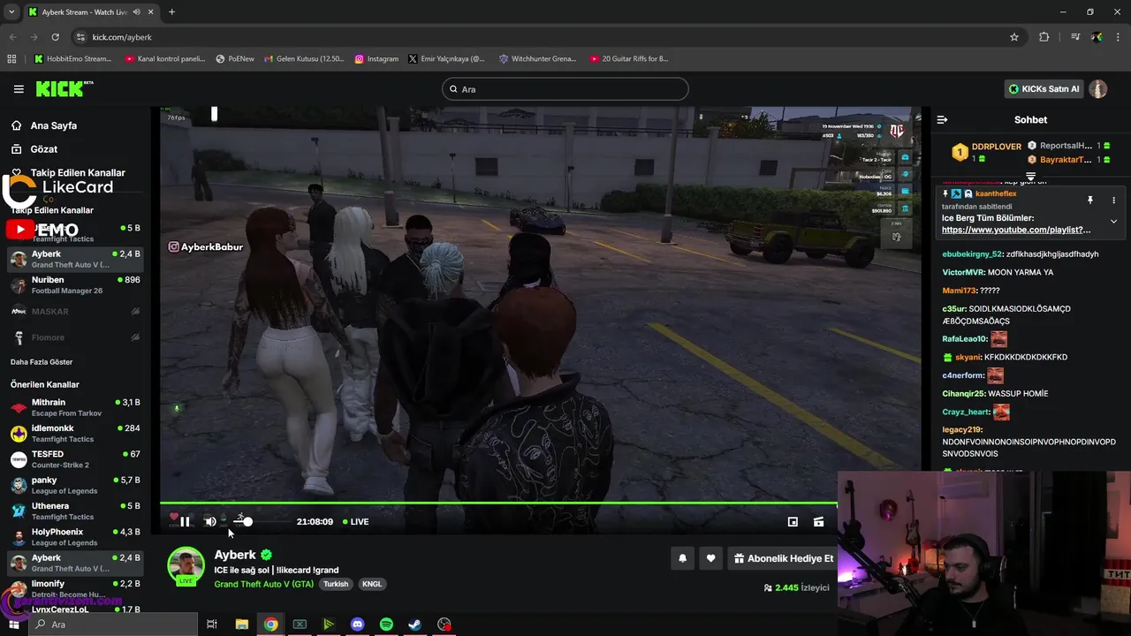Open pinned message options menu
Viewport: 1131px width, 636px height.
(x=1113, y=201)
